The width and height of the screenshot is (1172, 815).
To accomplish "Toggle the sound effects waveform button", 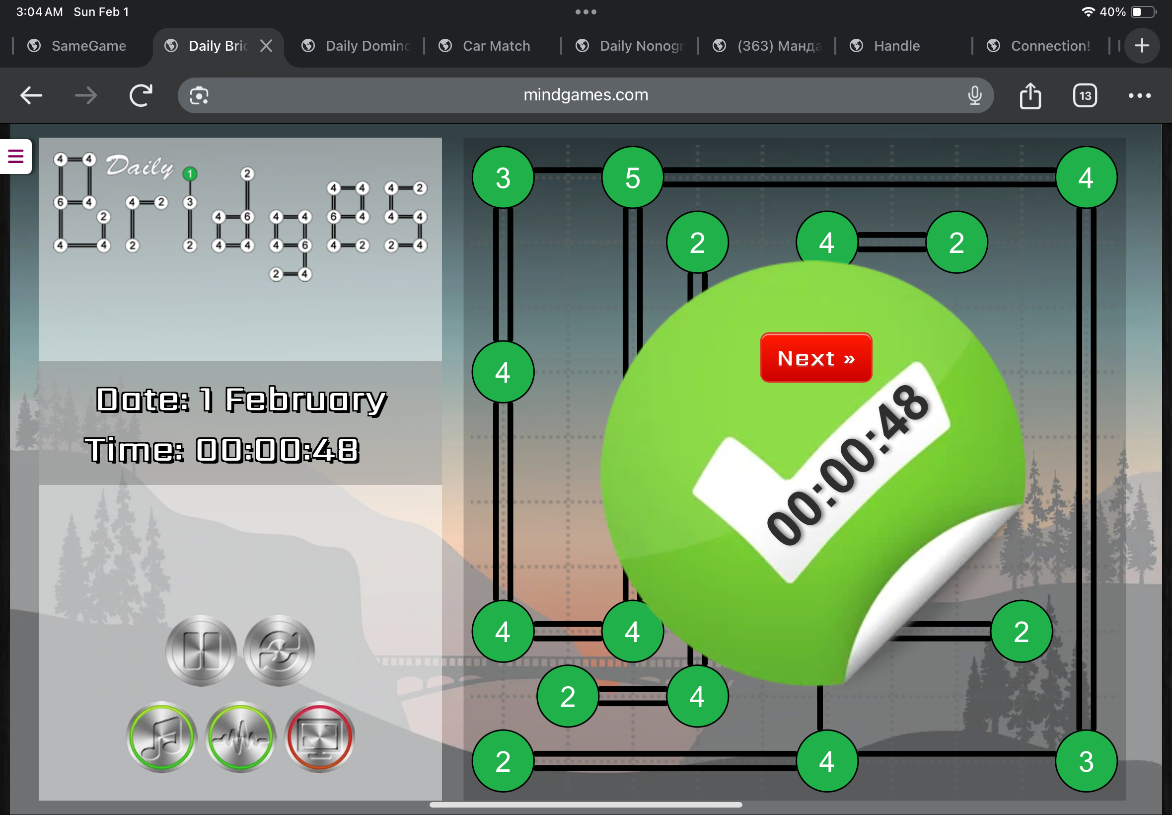I will coord(240,736).
